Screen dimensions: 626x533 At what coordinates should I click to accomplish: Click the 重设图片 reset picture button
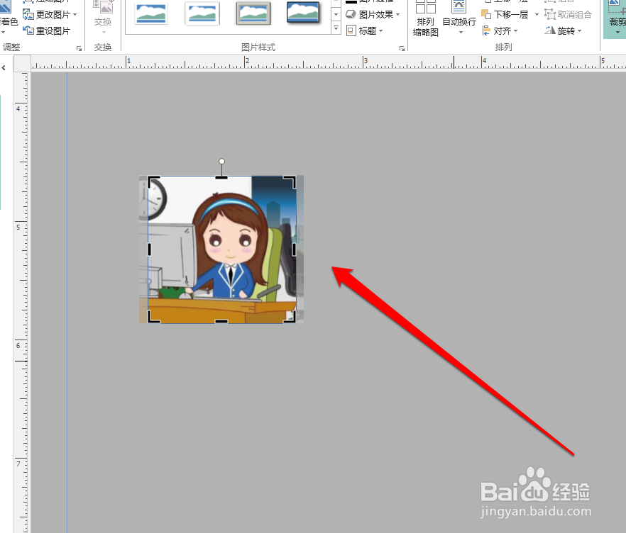pos(46,30)
